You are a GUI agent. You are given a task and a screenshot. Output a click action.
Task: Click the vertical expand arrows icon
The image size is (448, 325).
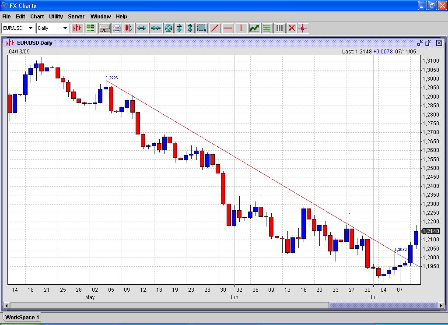179,28
